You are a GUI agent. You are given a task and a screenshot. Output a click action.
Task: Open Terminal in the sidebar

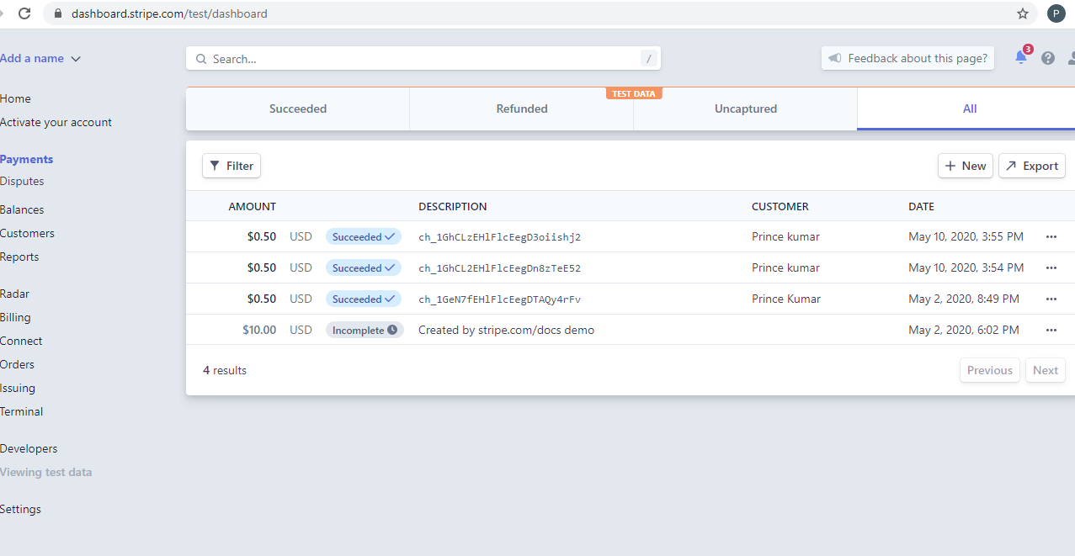pyautogui.click(x=21, y=411)
